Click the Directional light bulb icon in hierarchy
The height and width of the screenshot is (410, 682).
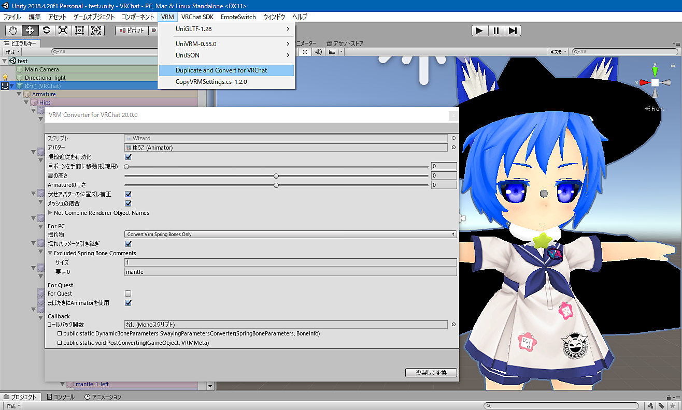[x=6, y=77]
